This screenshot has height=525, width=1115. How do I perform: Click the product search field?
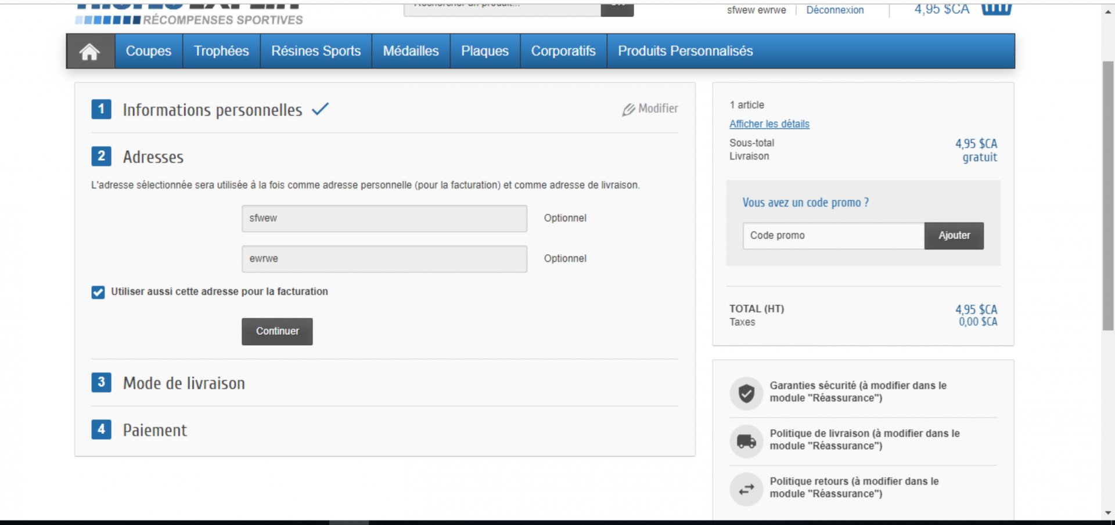[502, 9]
